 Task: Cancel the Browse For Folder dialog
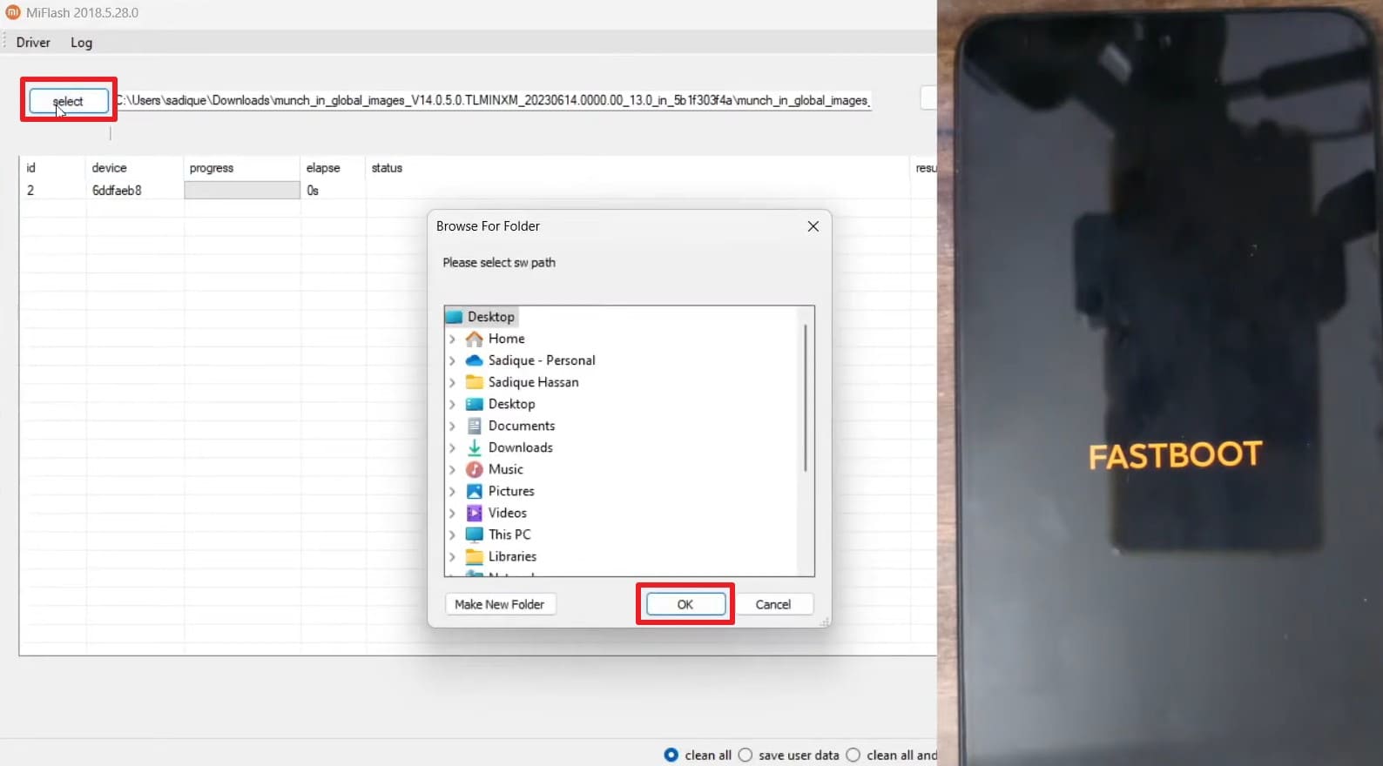pos(772,604)
